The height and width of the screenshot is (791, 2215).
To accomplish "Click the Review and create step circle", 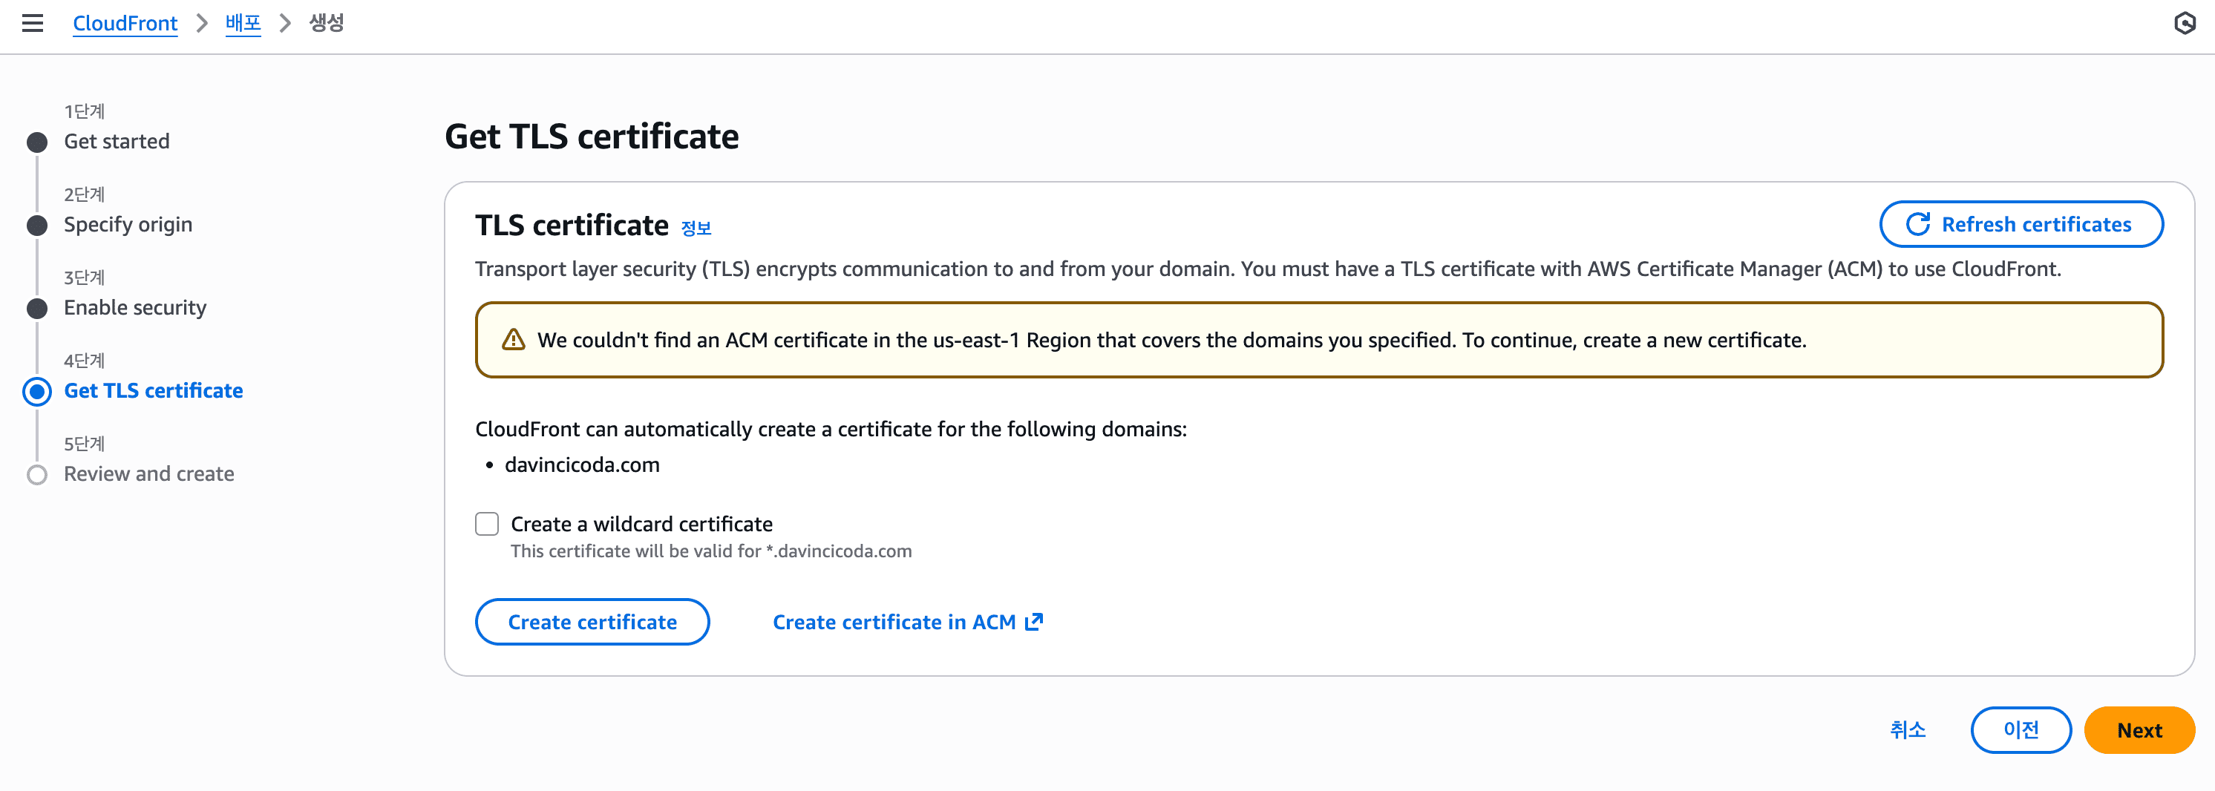I will pyautogui.click(x=37, y=475).
